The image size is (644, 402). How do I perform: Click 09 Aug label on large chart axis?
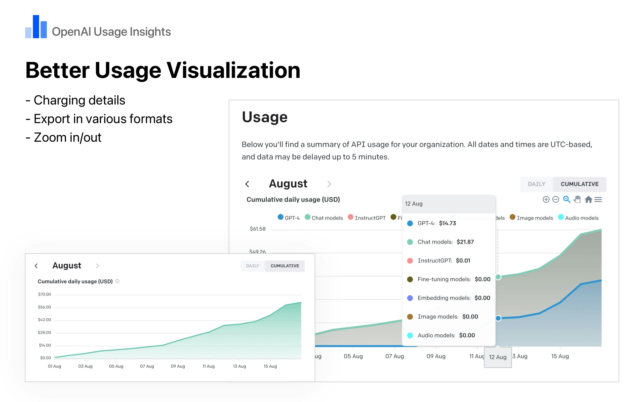[x=436, y=356]
